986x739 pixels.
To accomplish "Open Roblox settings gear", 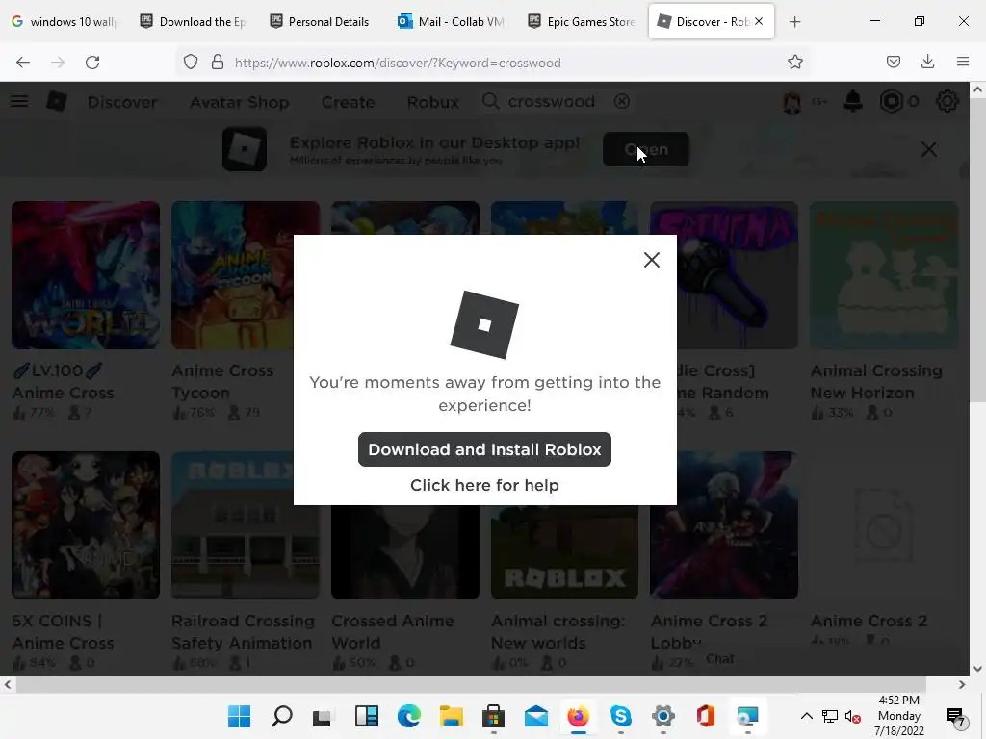I will pos(947,101).
